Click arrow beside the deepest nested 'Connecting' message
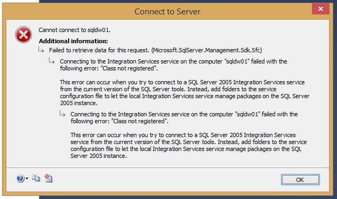This screenshot has height=199, width=337. (62, 114)
